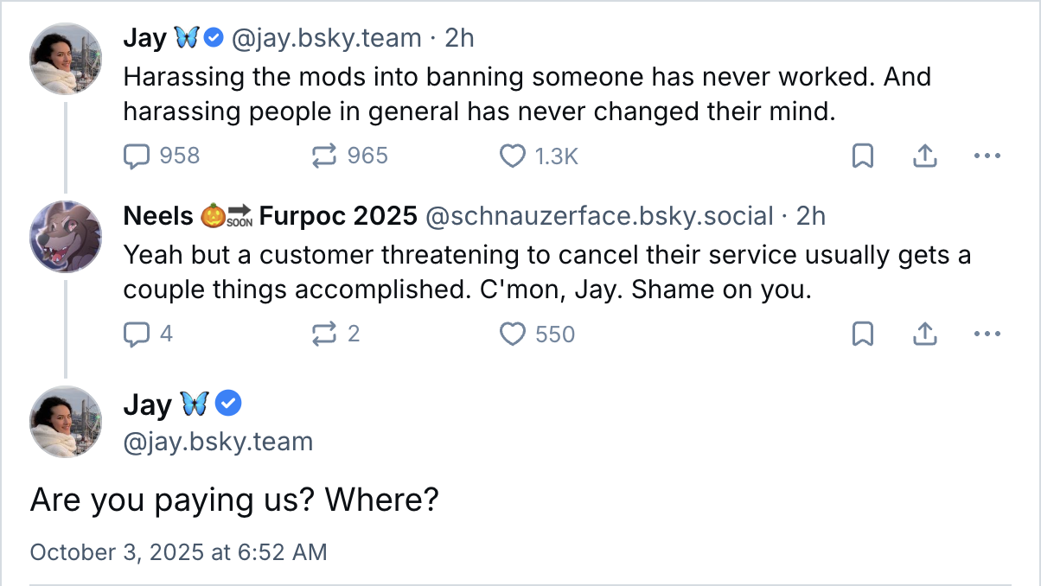Share Jay's first post
Screen dimensions: 1041x586
[x=925, y=156]
